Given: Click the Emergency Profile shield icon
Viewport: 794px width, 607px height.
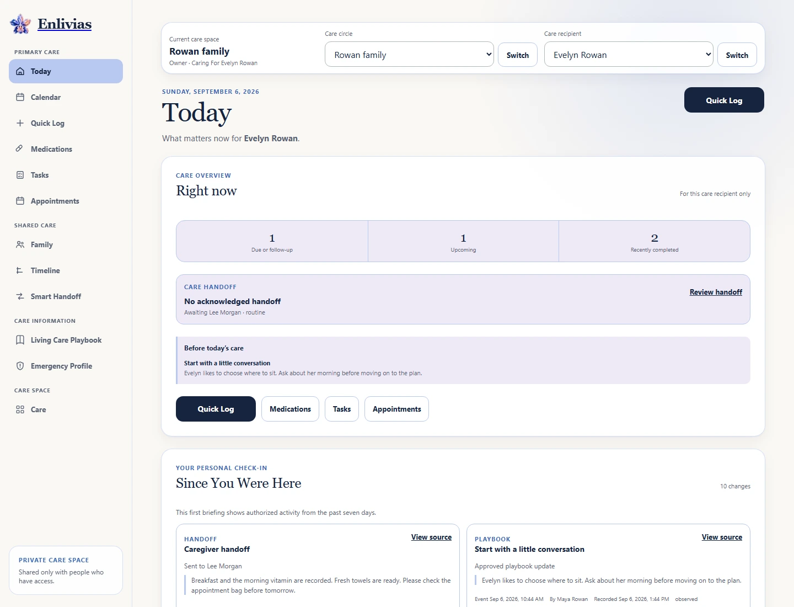Looking at the screenshot, I should click(20, 366).
